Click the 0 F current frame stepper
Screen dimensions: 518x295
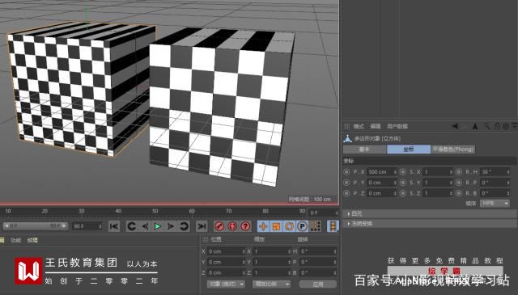(337, 213)
